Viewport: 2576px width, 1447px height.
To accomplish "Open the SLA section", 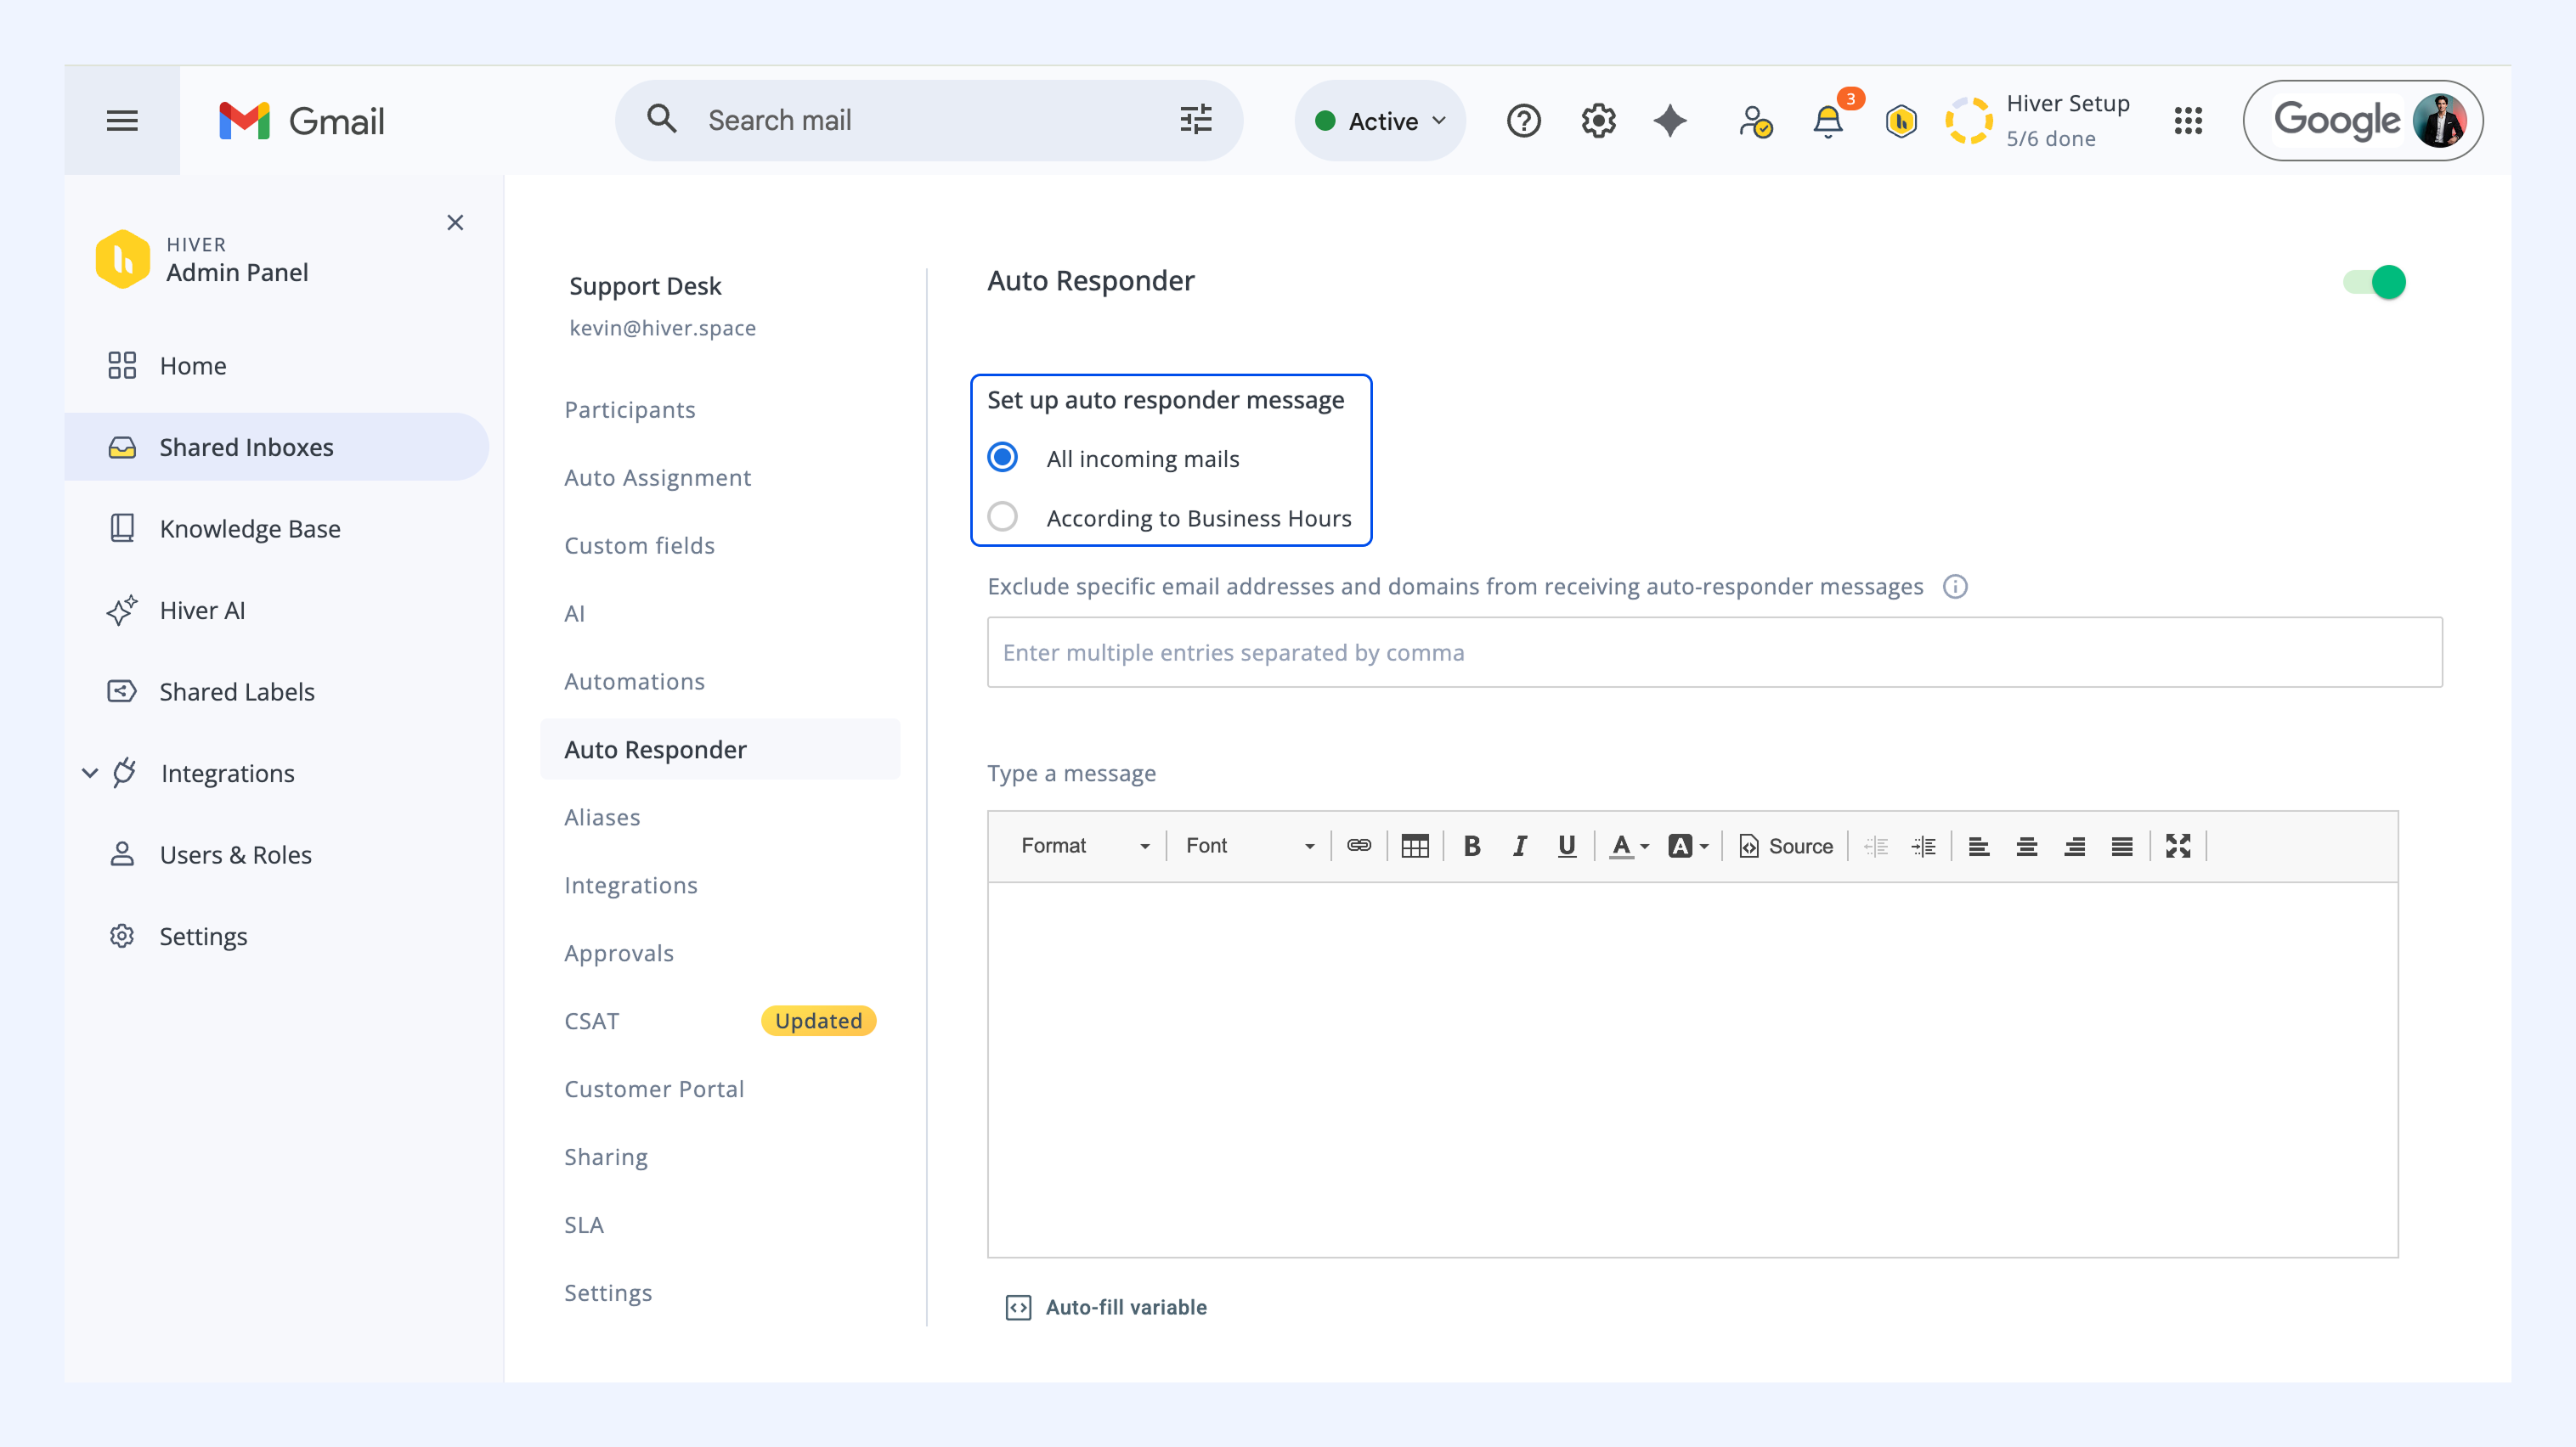I will coord(584,1225).
